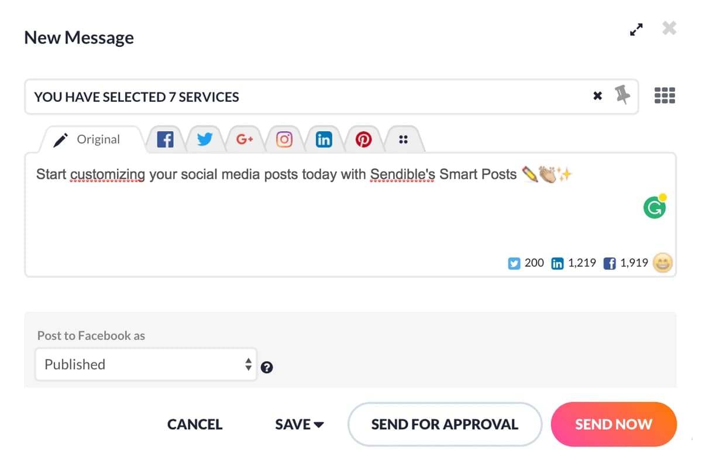Screen dimensions: 702x463
Task: Open the Facebook customization tab
Action: tap(166, 140)
